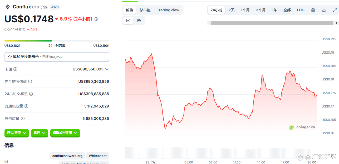Select the 24小时 time range

click(217, 10)
